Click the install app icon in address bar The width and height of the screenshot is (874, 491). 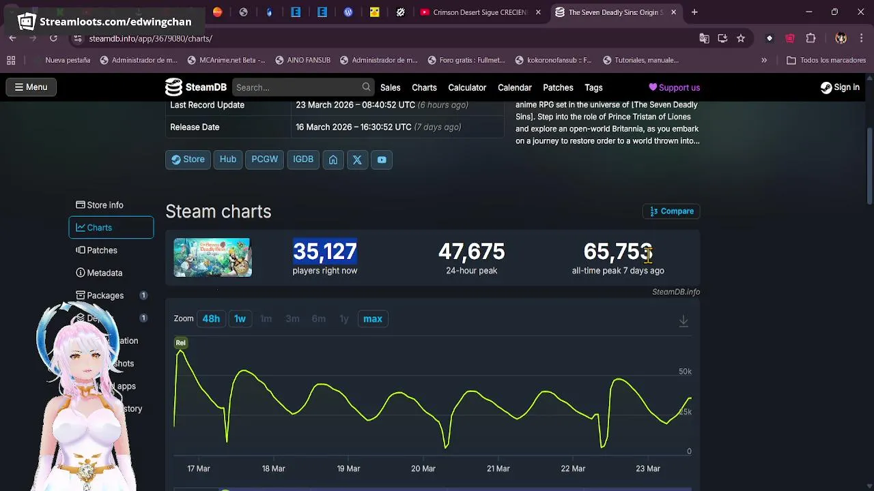[722, 38]
